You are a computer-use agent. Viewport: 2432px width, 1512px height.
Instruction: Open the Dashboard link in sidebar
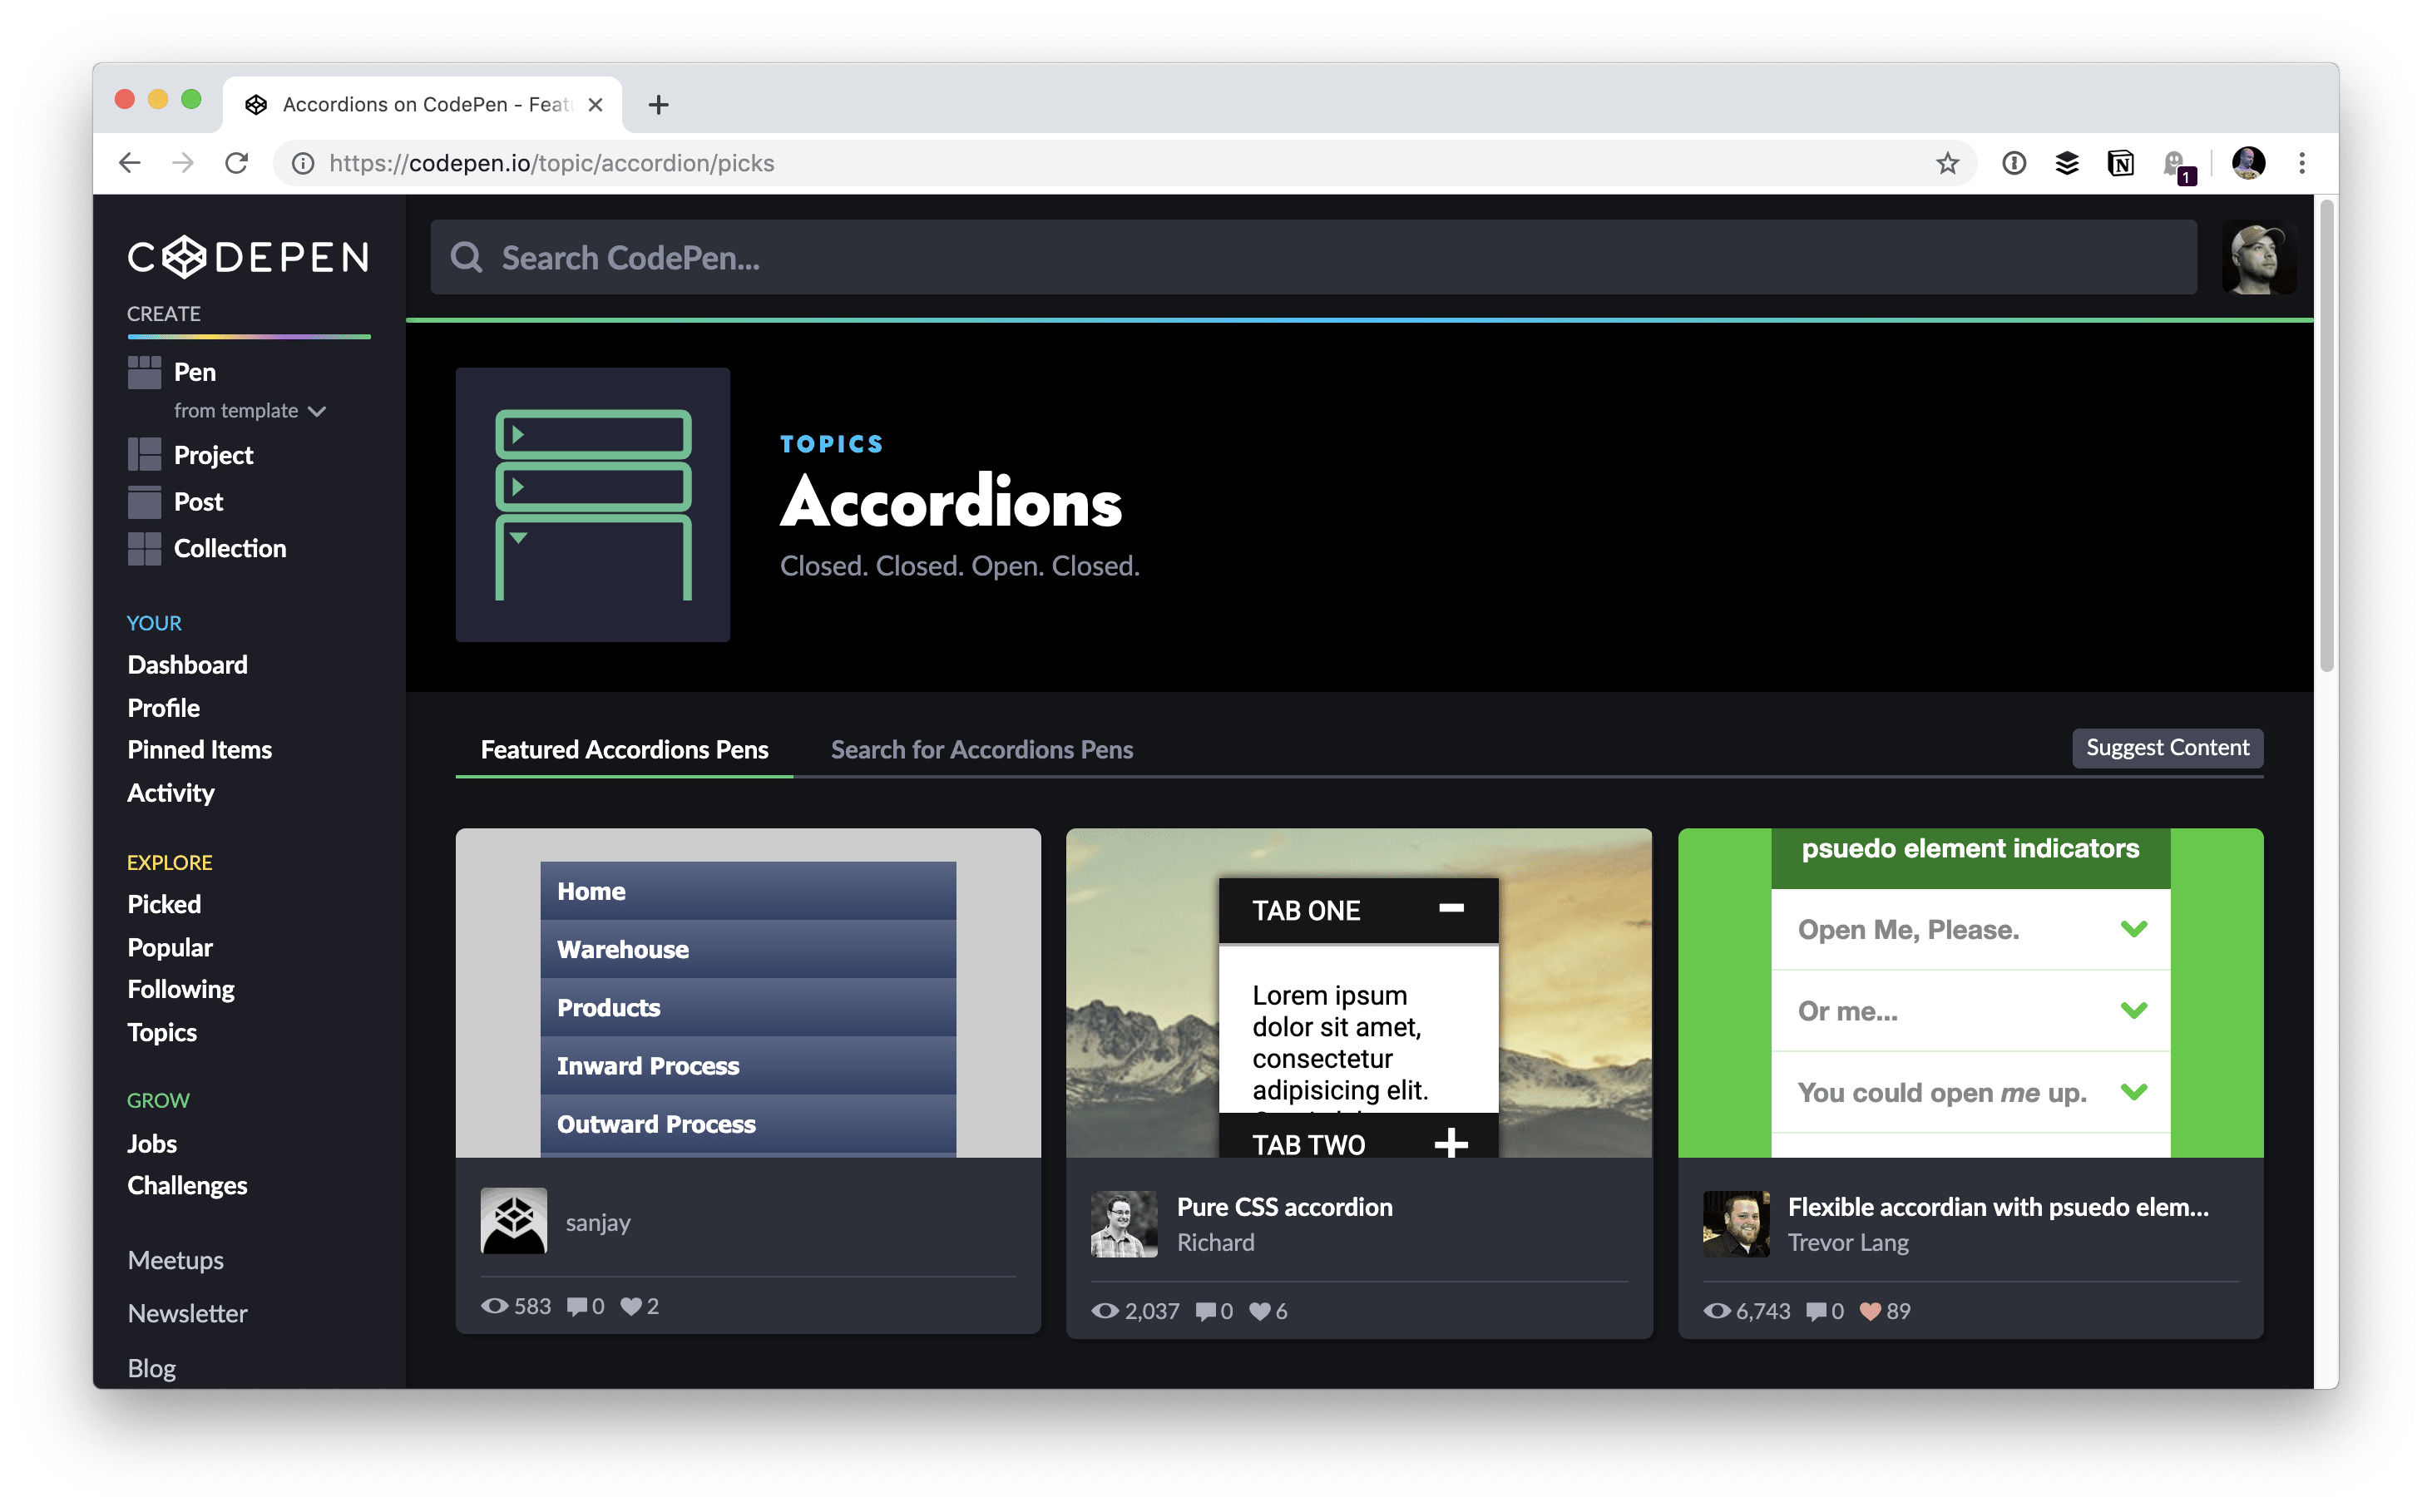coord(187,665)
